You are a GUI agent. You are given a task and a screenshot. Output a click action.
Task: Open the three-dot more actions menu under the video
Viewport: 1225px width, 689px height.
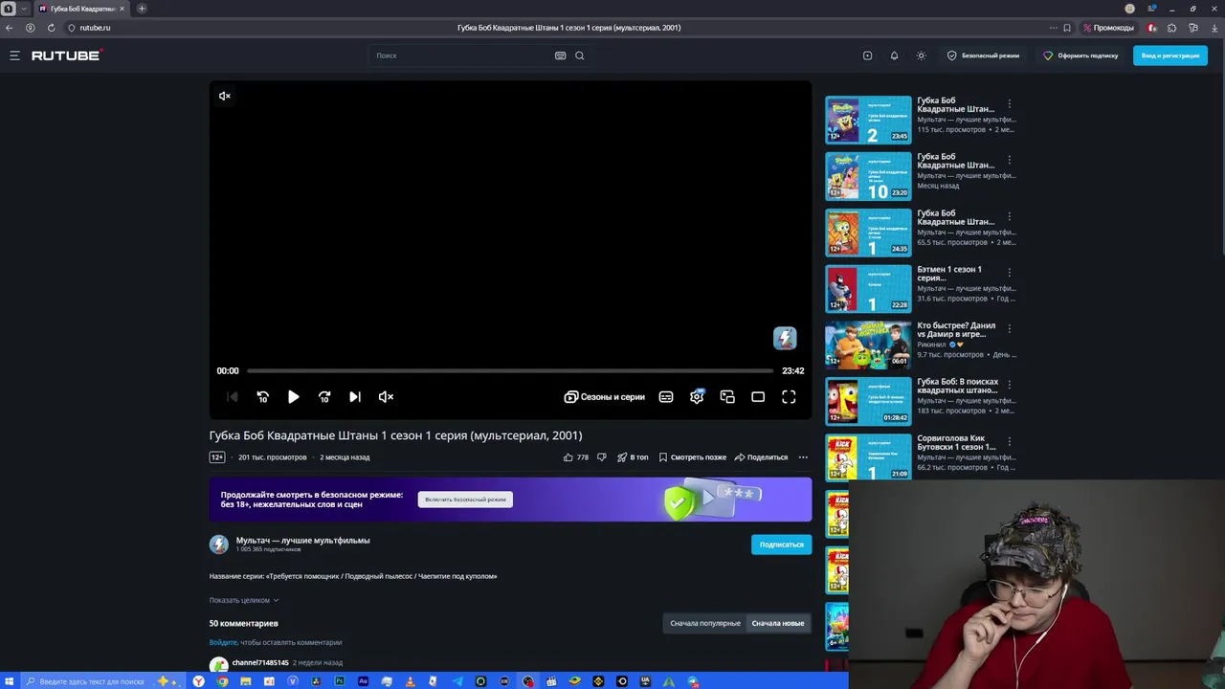pyautogui.click(x=803, y=457)
